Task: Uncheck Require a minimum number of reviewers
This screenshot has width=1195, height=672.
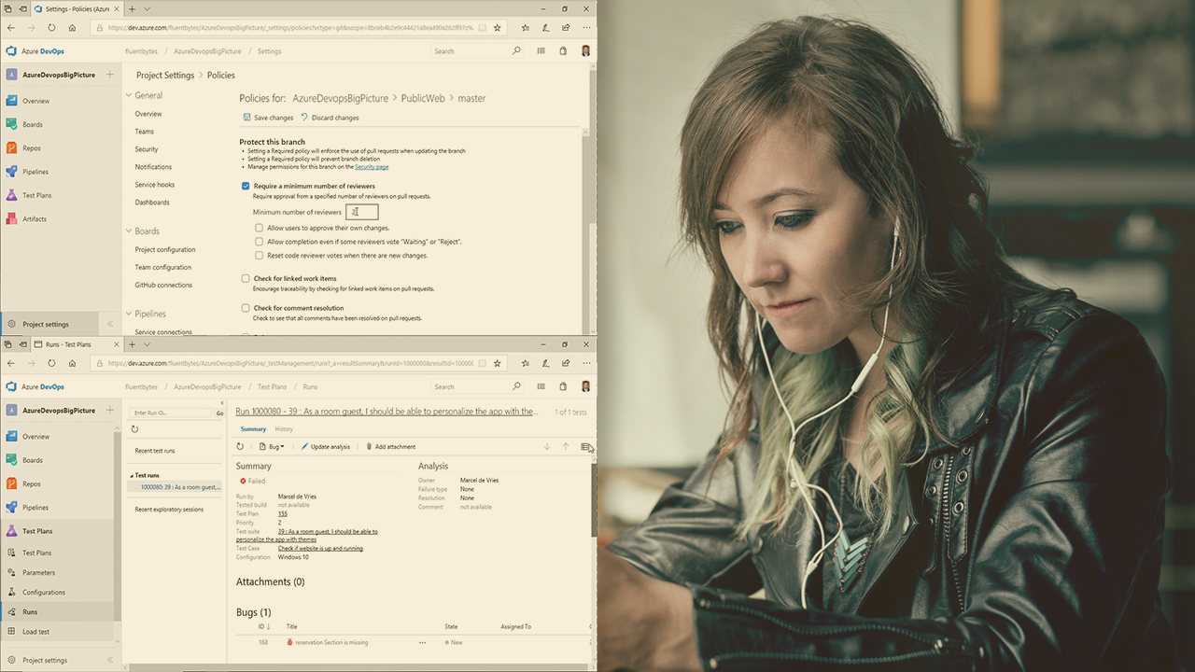Action: (246, 186)
